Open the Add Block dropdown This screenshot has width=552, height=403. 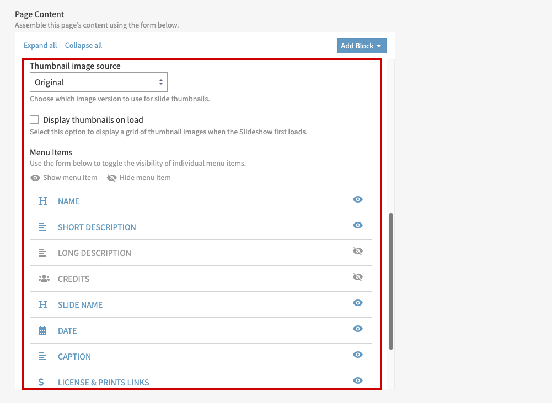point(361,46)
